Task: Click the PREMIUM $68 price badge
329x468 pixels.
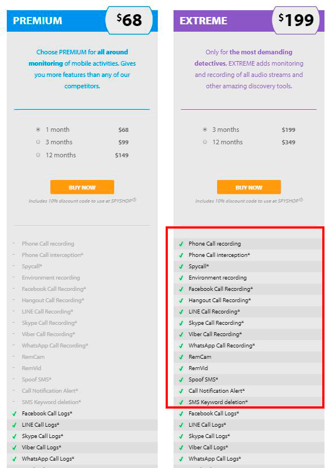Action: (x=129, y=20)
